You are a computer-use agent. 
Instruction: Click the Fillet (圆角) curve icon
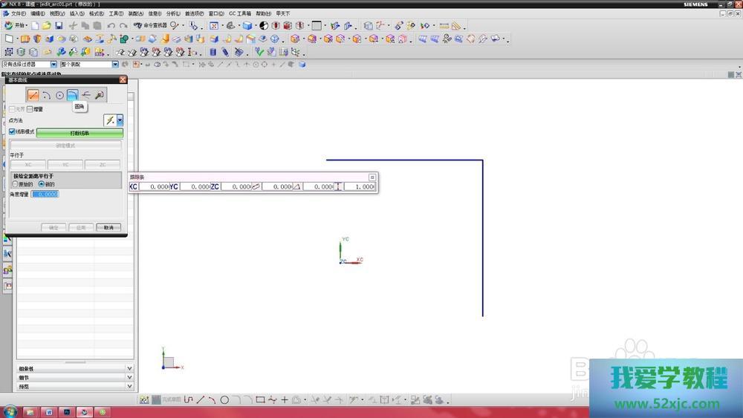coord(73,95)
